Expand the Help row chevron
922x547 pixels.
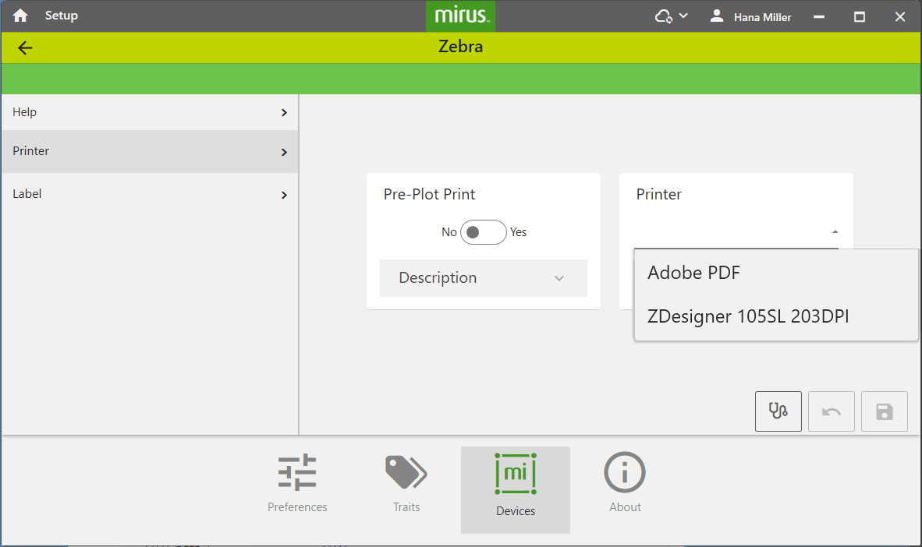coord(284,112)
